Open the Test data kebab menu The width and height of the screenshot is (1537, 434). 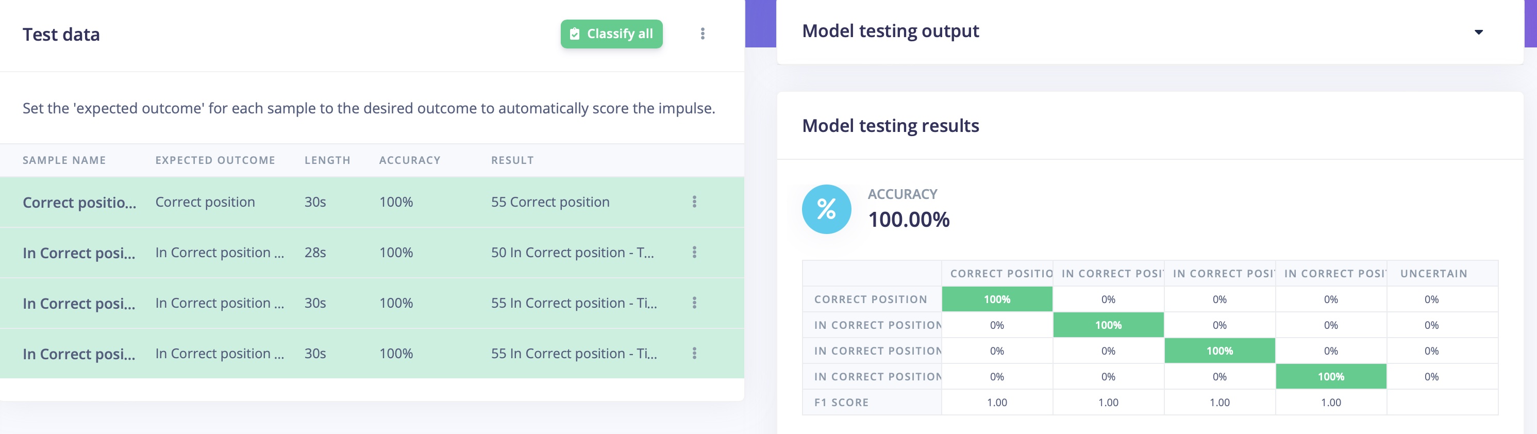(x=703, y=34)
